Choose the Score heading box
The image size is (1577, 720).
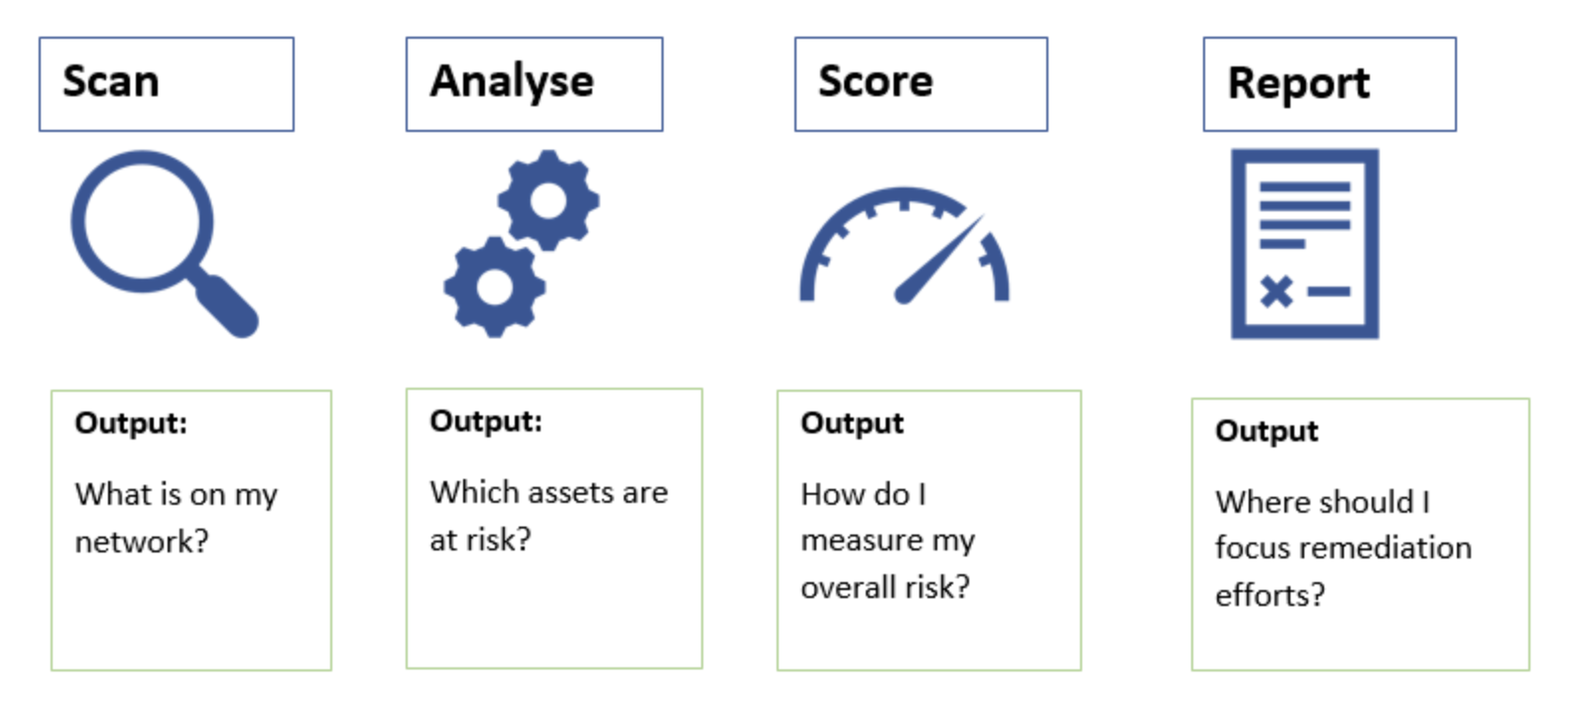coord(921,84)
